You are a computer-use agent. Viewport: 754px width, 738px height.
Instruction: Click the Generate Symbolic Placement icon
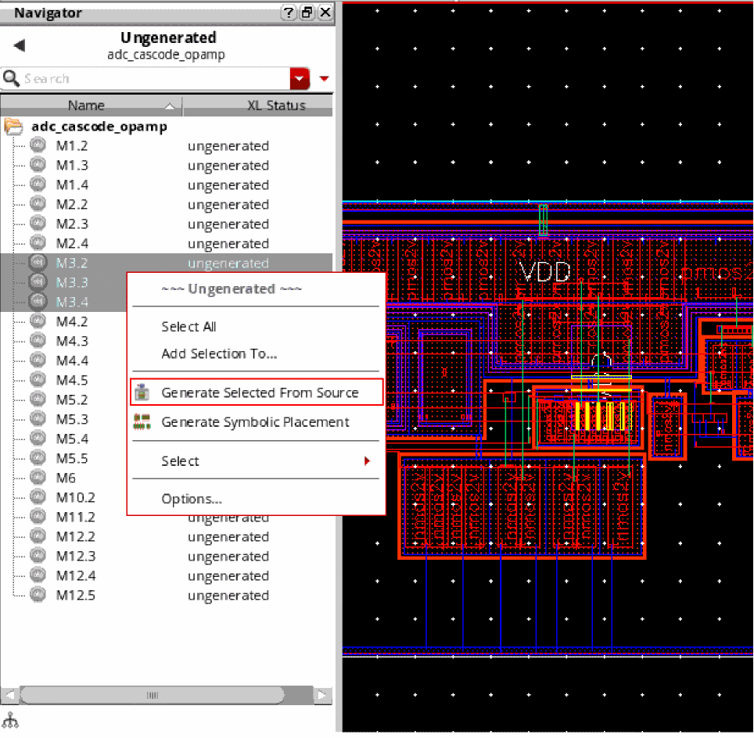coord(142,422)
